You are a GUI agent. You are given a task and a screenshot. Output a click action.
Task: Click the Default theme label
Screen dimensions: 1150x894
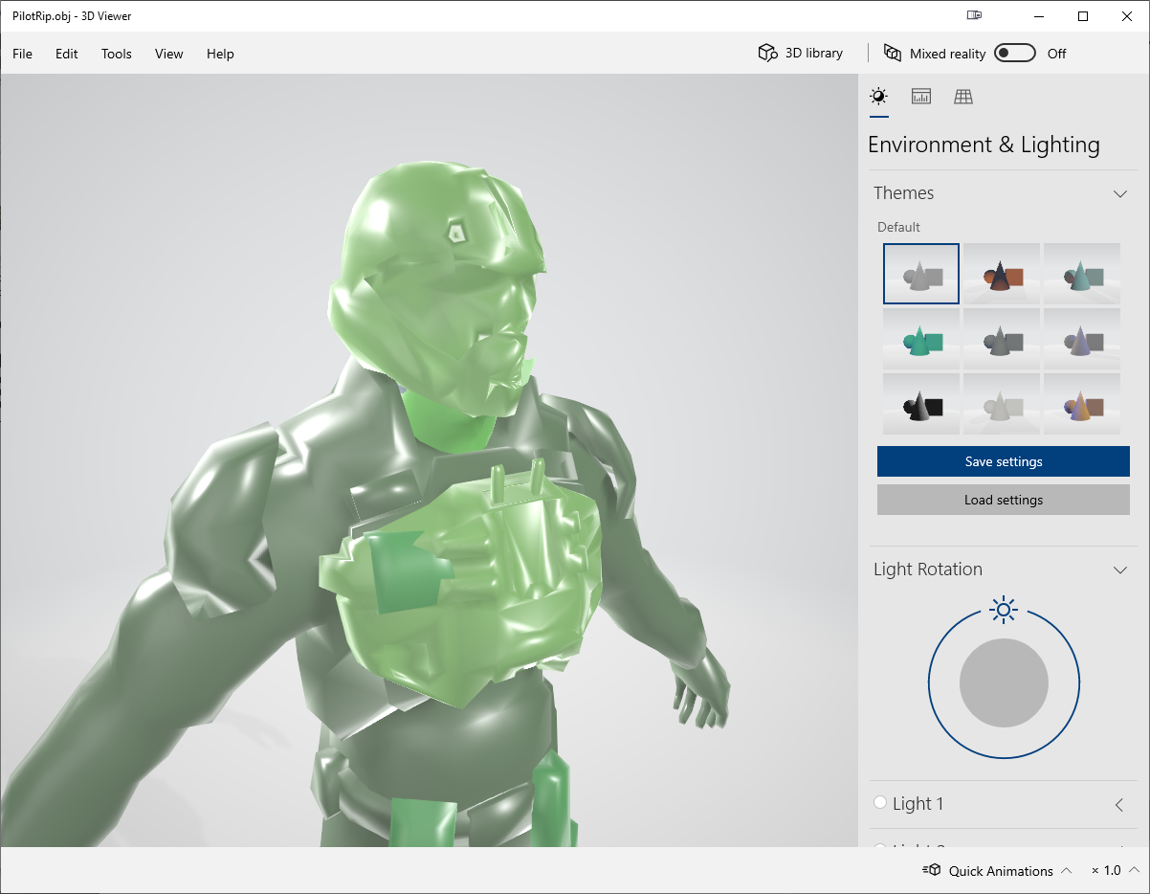coord(899,227)
